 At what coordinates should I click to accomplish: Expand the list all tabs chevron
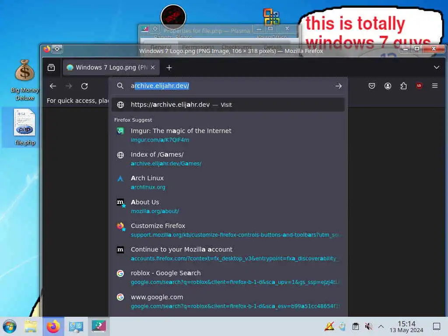pos(436,67)
